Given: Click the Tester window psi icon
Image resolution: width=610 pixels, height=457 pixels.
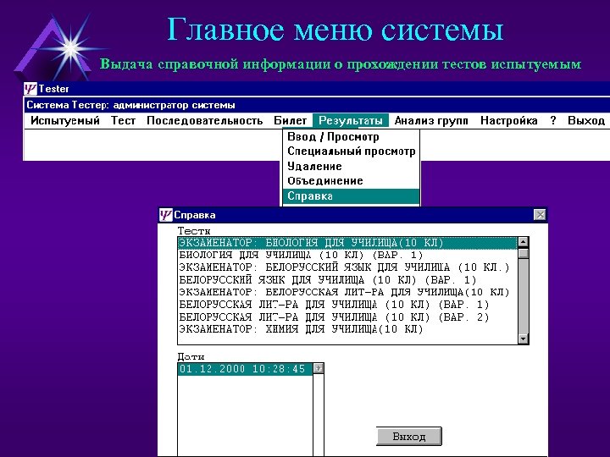Looking at the screenshot, I should (x=30, y=89).
